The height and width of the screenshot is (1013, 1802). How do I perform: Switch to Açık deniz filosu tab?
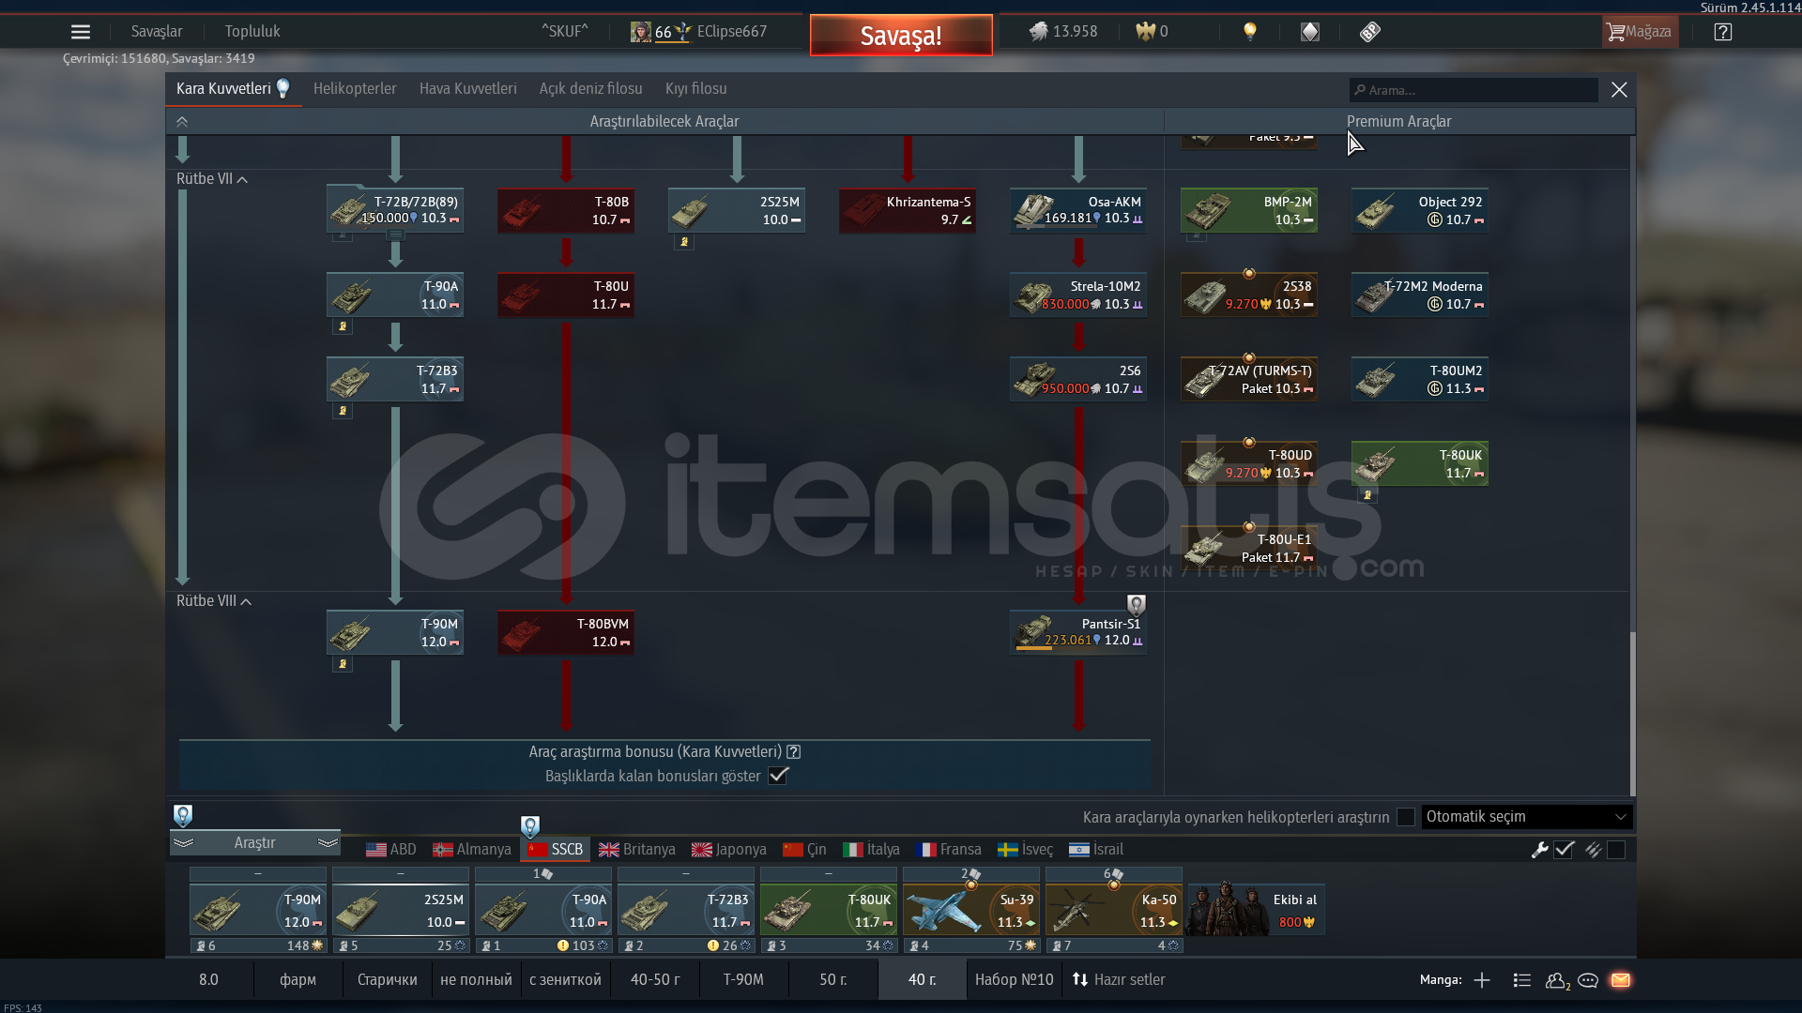[x=590, y=89]
